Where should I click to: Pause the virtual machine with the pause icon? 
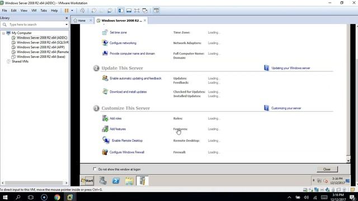(x=67, y=11)
